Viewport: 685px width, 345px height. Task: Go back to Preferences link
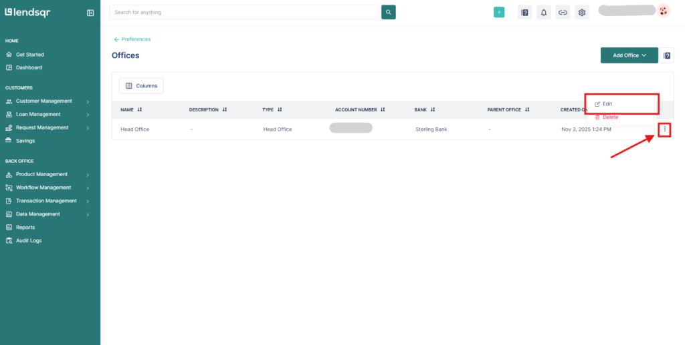[132, 39]
